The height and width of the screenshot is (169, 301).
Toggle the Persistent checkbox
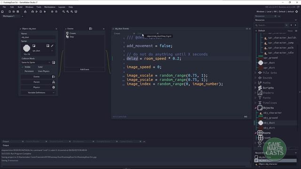click(23, 71)
